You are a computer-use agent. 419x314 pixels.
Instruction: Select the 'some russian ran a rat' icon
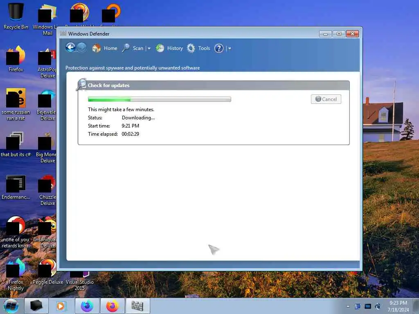pyautogui.click(x=16, y=104)
